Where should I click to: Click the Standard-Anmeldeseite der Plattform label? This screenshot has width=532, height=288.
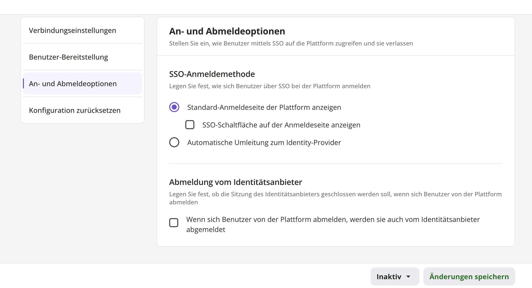tap(264, 107)
